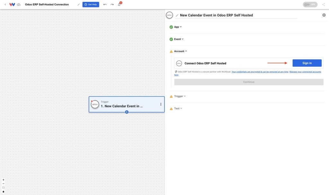Image resolution: width=329 pixels, height=195 pixels.
Task: Zoom in on the canvas
Action: pos(3,180)
